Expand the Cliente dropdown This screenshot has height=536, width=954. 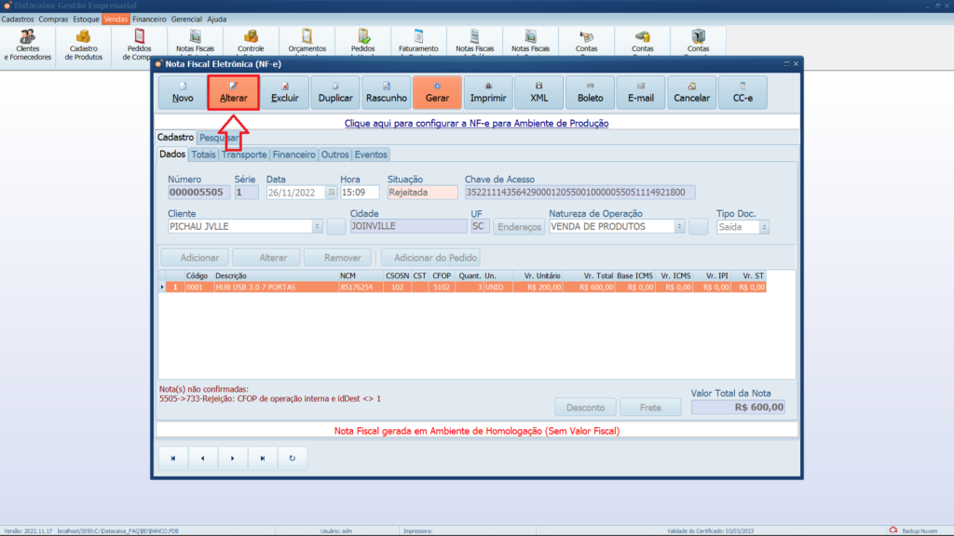click(x=318, y=226)
